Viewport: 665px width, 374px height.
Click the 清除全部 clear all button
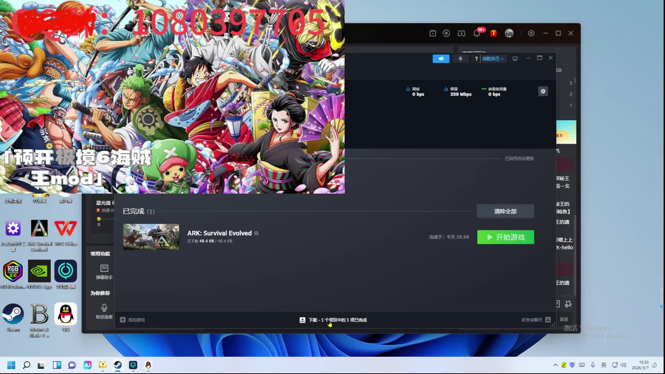(505, 211)
